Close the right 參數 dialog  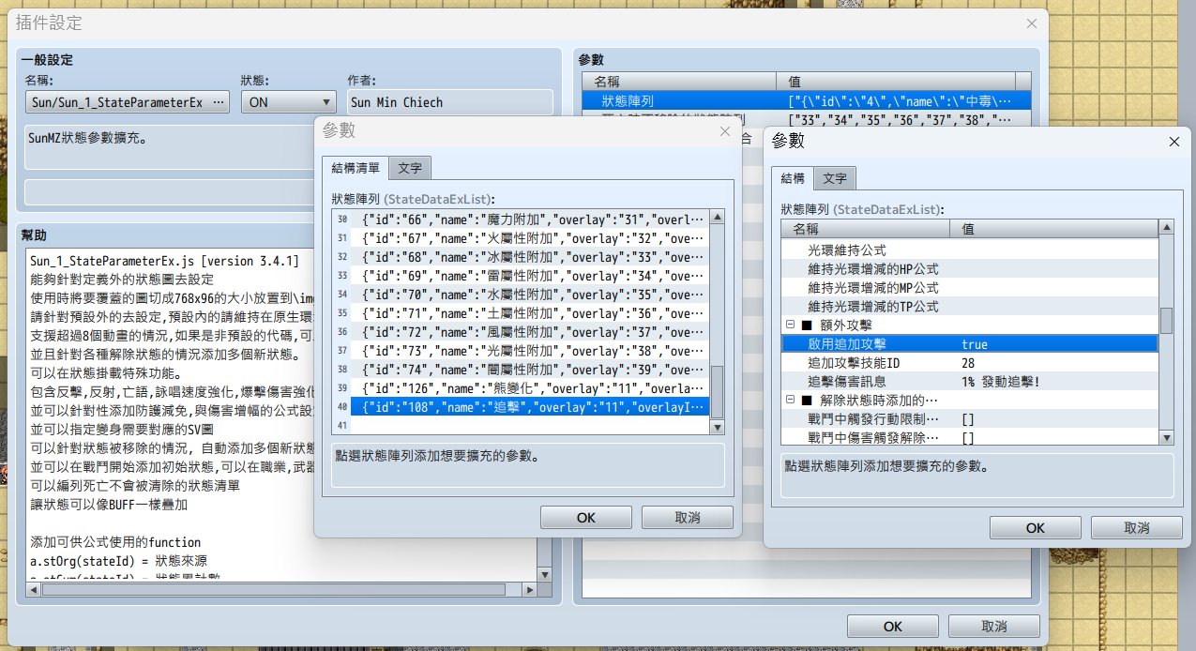tap(1173, 141)
